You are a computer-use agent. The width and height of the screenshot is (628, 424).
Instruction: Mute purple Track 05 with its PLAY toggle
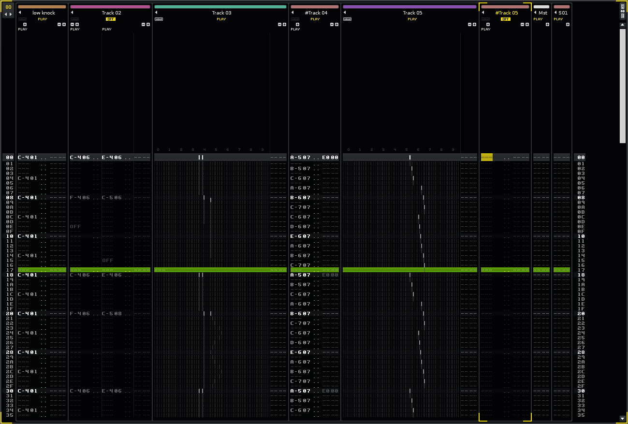click(412, 19)
